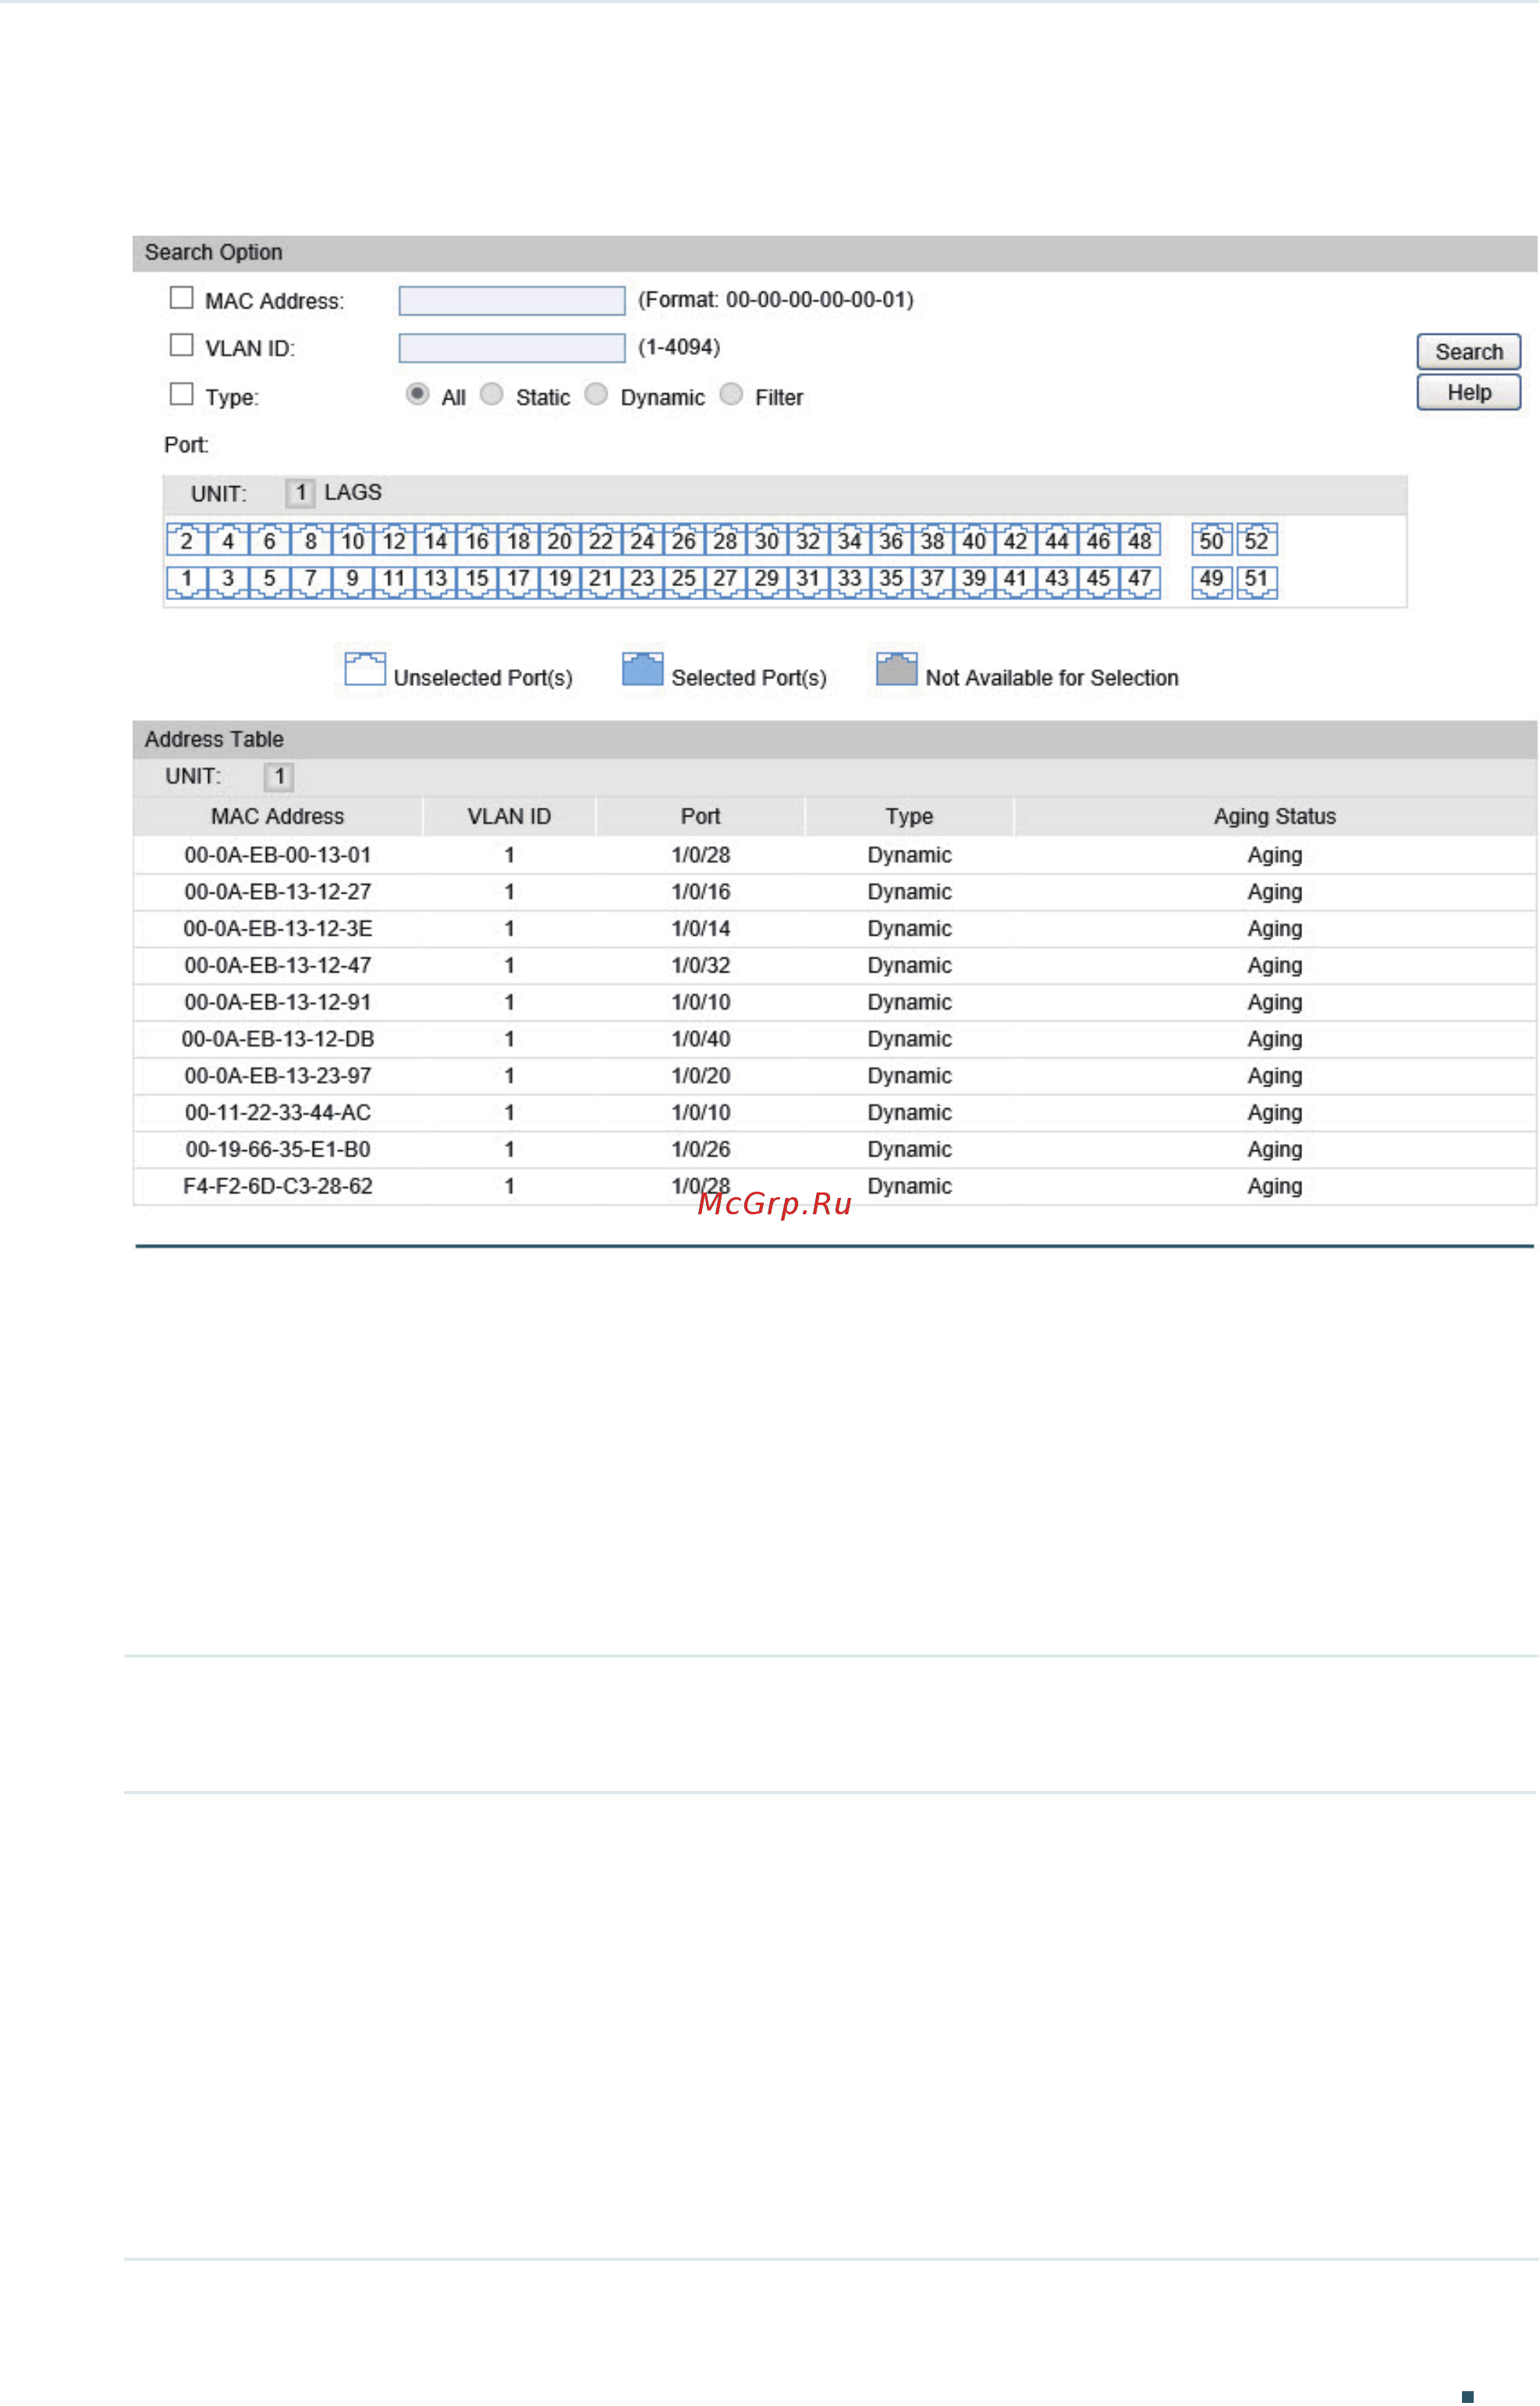Select port 28 icon
Image resolution: width=1540 pixels, height=2406 pixels.
click(x=725, y=540)
